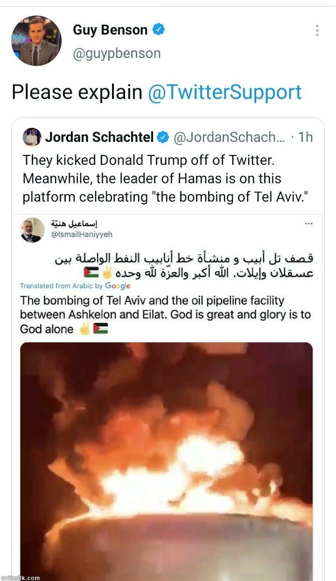Image resolution: width=336 pixels, height=581 pixels.
Task: Click Guy Benson's blue verified badge
Action: 159,30
